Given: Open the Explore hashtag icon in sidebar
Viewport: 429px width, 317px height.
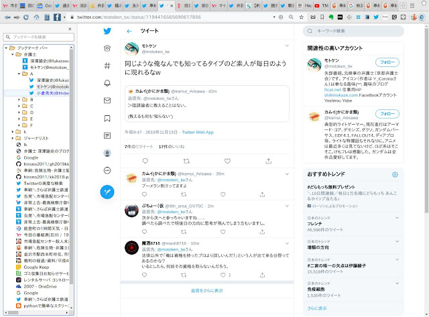Looking at the screenshot, I should click(x=107, y=66).
